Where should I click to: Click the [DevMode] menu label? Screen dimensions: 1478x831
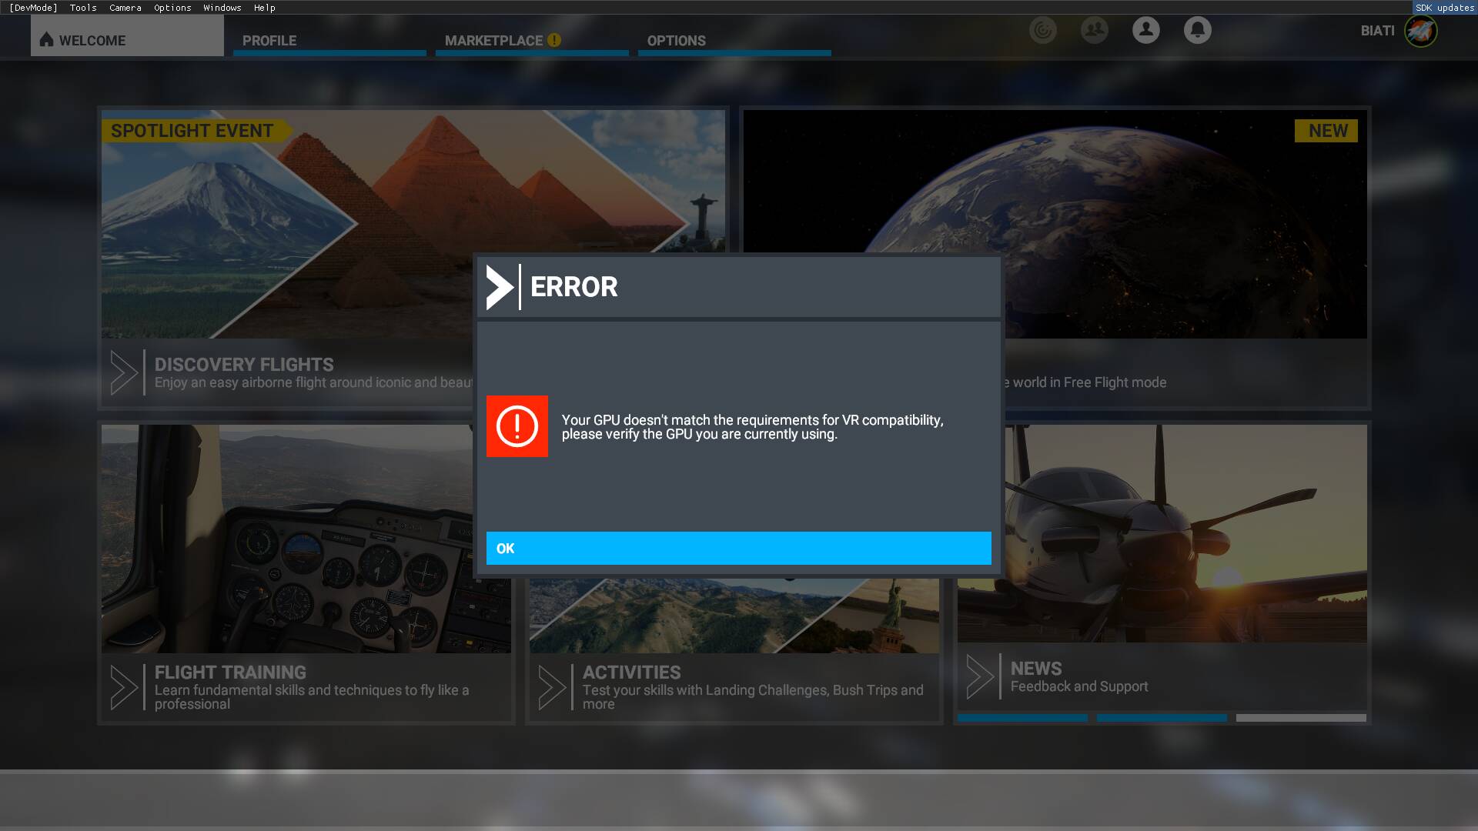33,8
